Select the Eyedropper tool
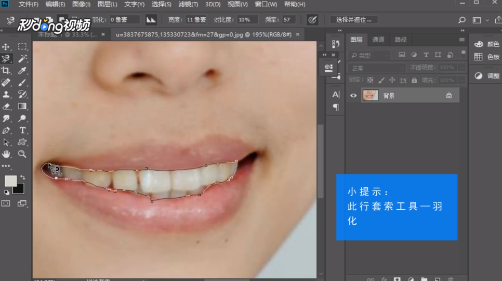Viewport: 502px width, 281px height. click(22, 70)
